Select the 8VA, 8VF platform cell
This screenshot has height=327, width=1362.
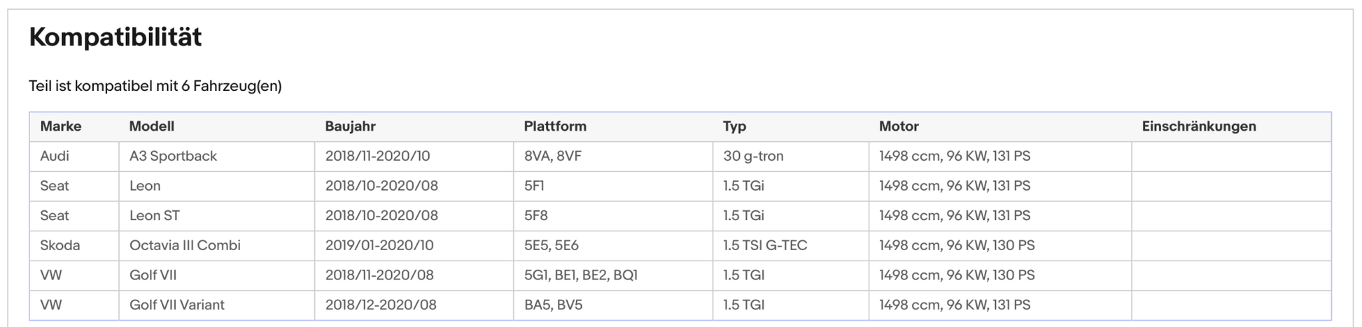[x=552, y=157]
